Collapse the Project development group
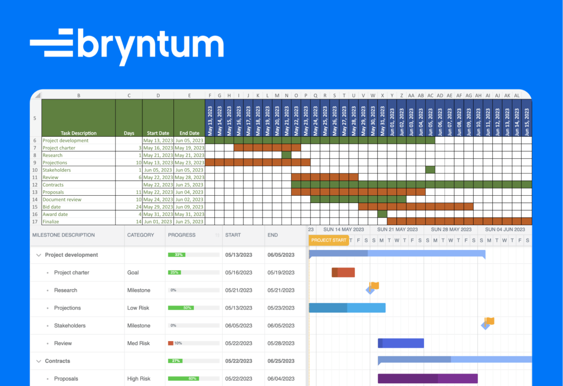This screenshot has height=386, width=563. [39, 255]
